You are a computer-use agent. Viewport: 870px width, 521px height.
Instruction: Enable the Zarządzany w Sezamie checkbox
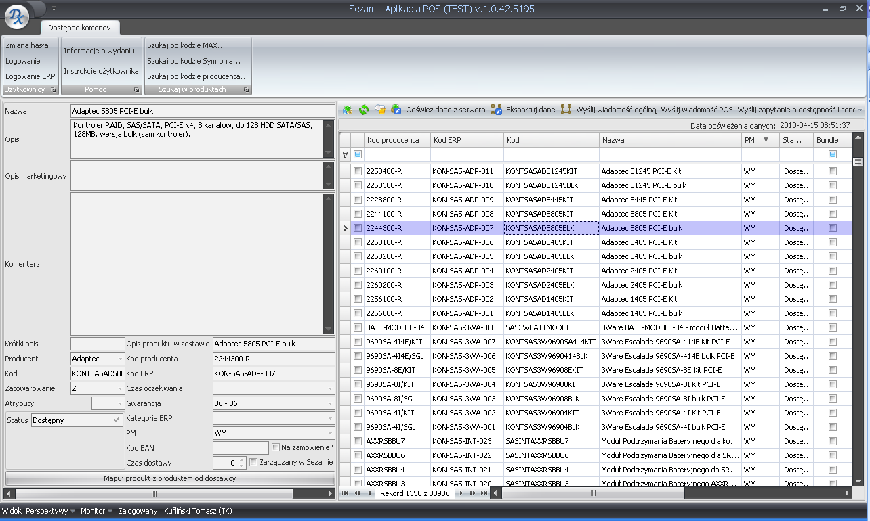(253, 462)
